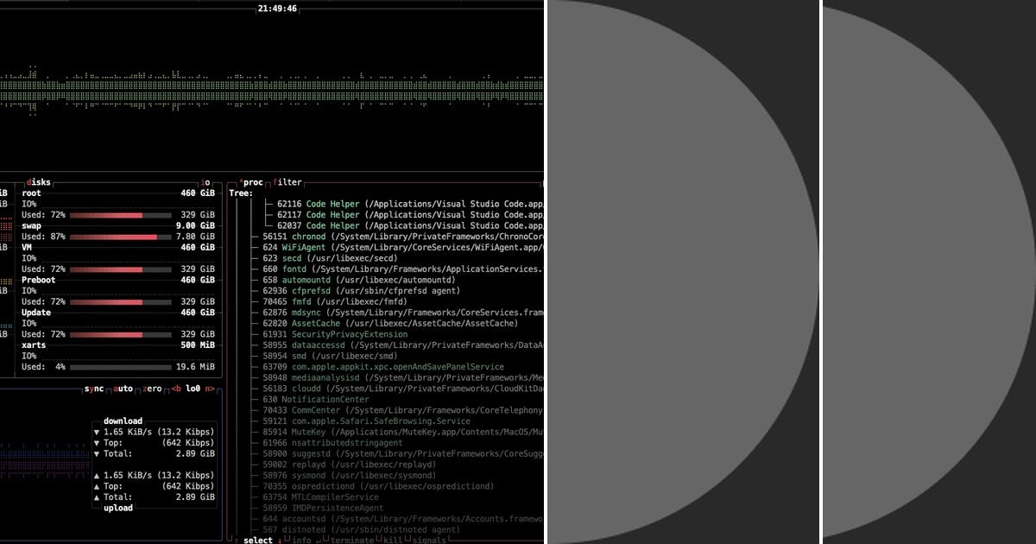Toggle auto network scaling
This screenshot has height=544, width=1036.
click(x=123, y=390)
